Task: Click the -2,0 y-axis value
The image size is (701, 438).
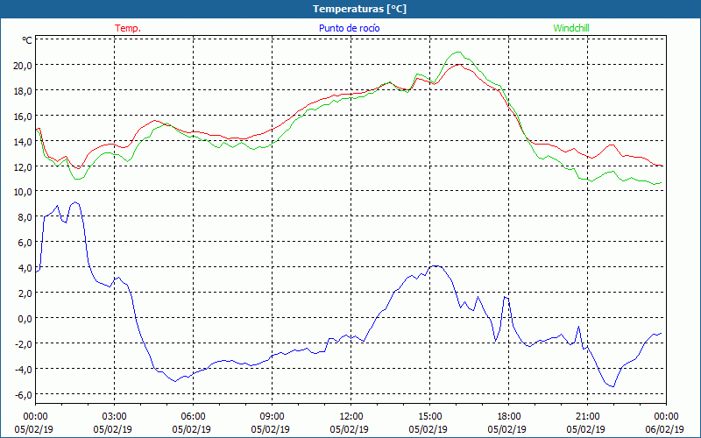Action: 25,343
